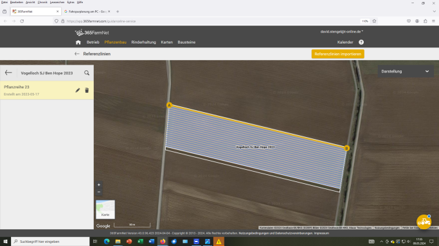Image resolution: width=439 pixels, height=246 pixels.
Task: Open the Pflanzenbau menu
Action: coord(115,42)
